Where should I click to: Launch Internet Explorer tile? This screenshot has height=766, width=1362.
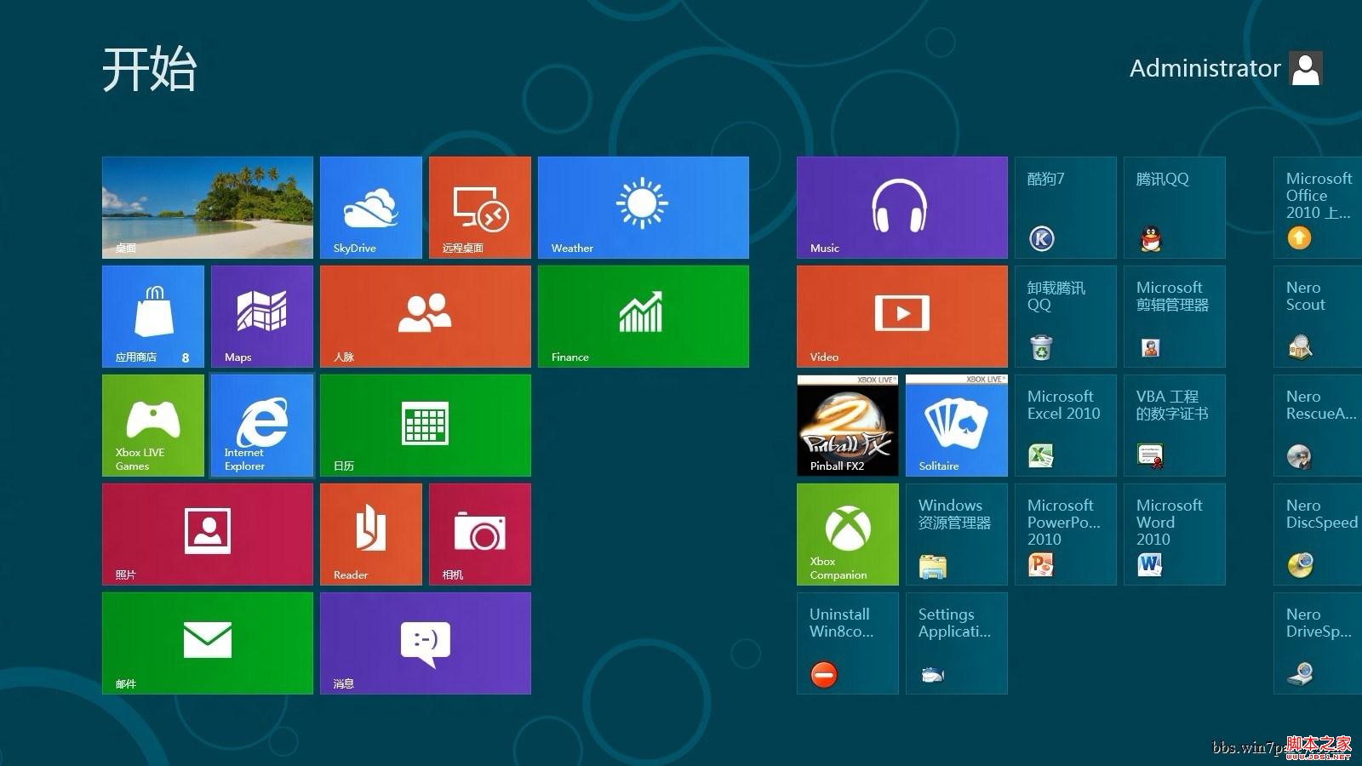point(262,426)
